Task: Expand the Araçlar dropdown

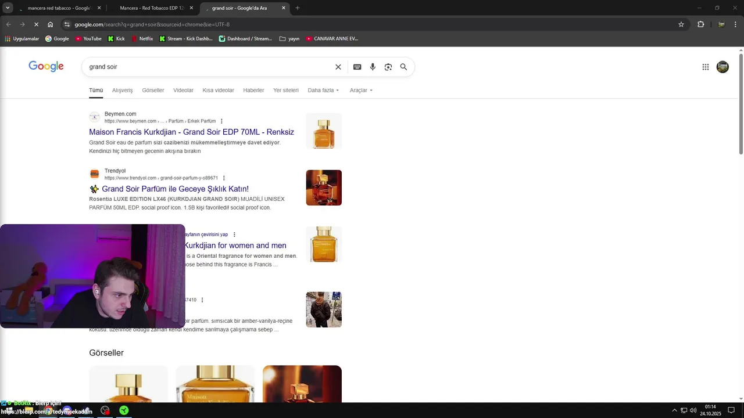Action: point(361,91)
